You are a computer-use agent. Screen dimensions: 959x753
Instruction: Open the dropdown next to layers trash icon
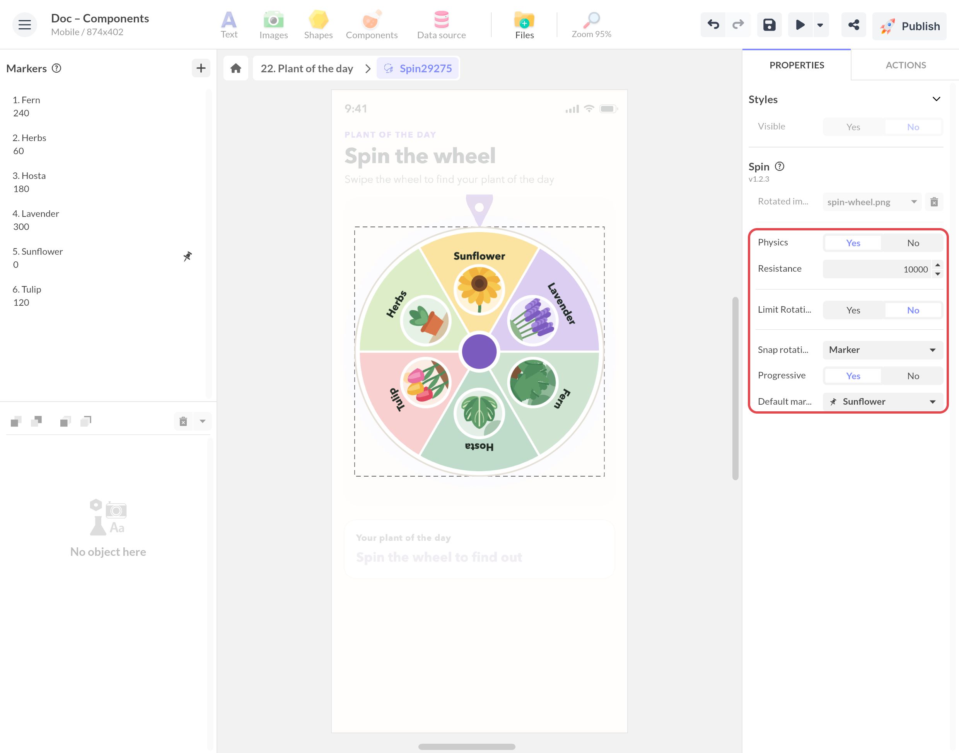202,421
